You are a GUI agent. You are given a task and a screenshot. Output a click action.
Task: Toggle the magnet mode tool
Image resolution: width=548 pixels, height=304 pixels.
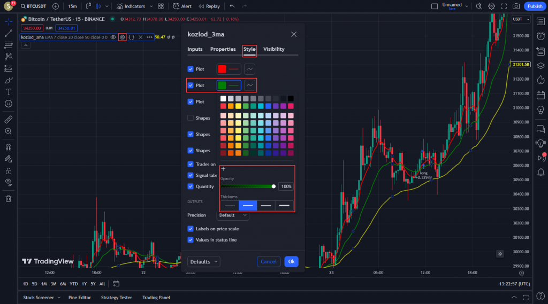click(x=9, y=147)
